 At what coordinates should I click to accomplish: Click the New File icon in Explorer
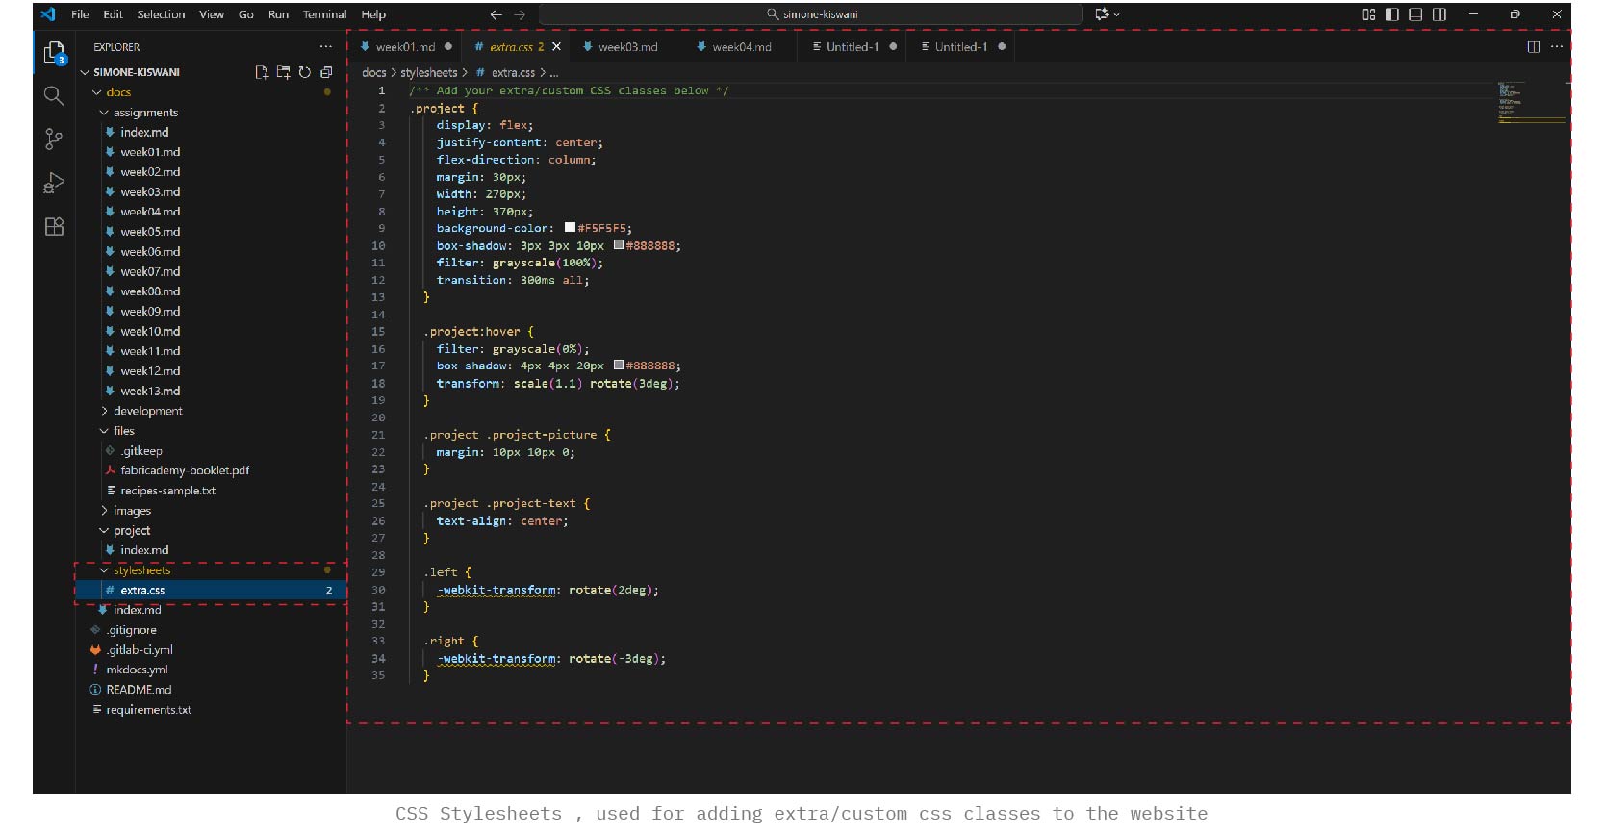261,72
